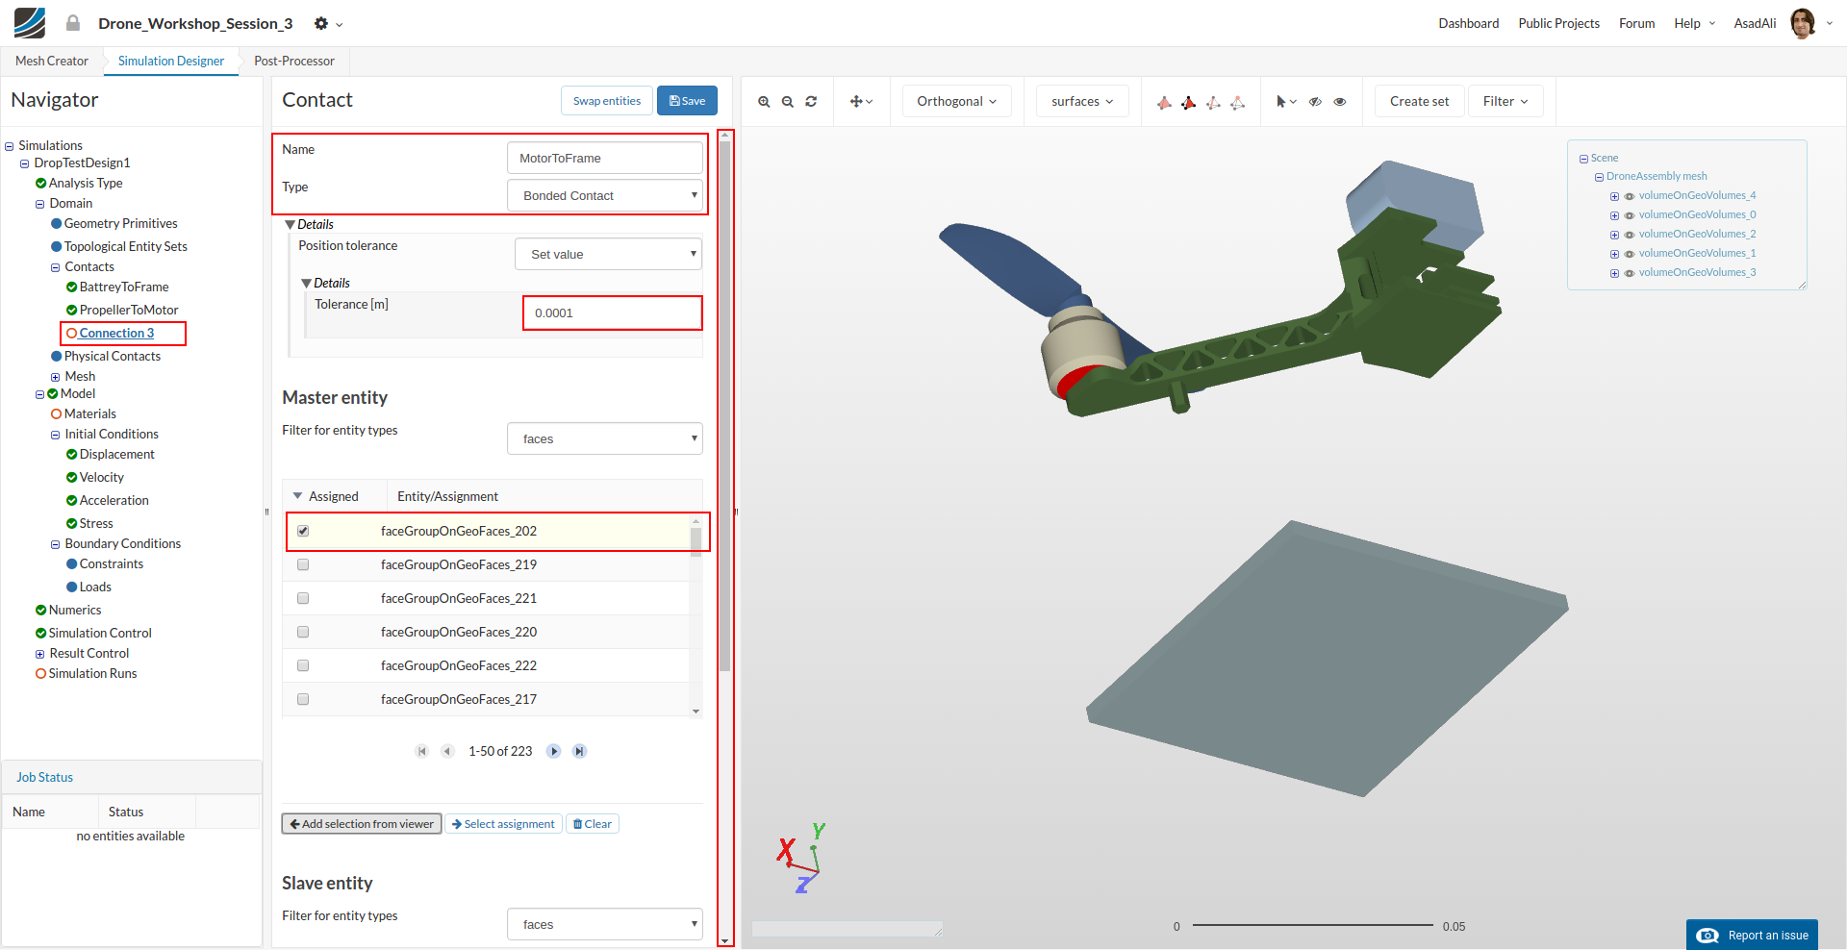1847x950 pixels.
Task: Click the Tolerance value input field
Action: click(612, 312)
